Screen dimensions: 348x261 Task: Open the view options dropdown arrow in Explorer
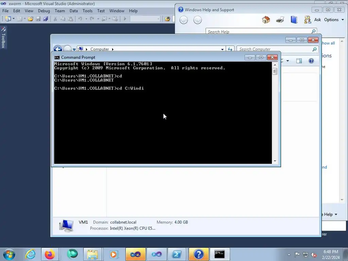[288, 61]
